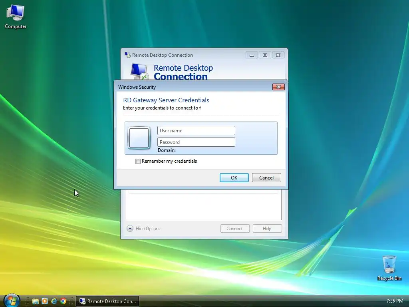Image resolution: width=409 pixels, height=307 pixels.
Task: Maximize the Remote Desktop Connection window
Action: (x=265, y=55)
